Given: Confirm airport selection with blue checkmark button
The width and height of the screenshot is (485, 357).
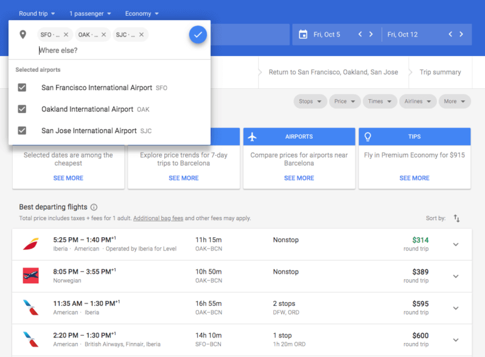Looking at the screenshot, I should coord(198,35).
